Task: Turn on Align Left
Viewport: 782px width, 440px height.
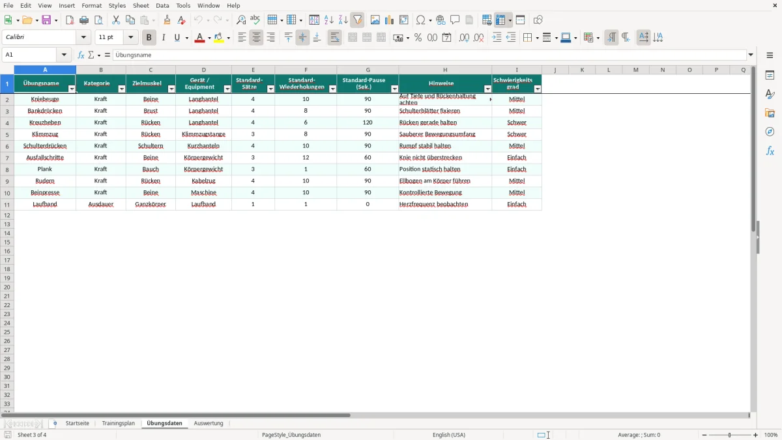Action: point(242,38)
